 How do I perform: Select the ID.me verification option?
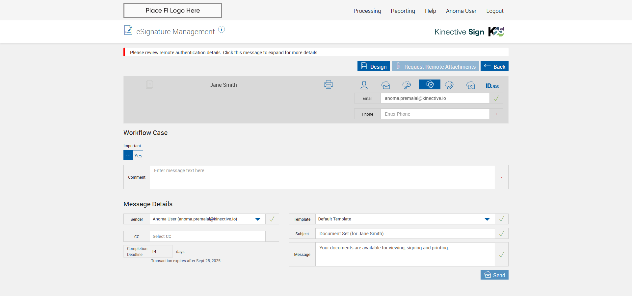coord(492,86)
